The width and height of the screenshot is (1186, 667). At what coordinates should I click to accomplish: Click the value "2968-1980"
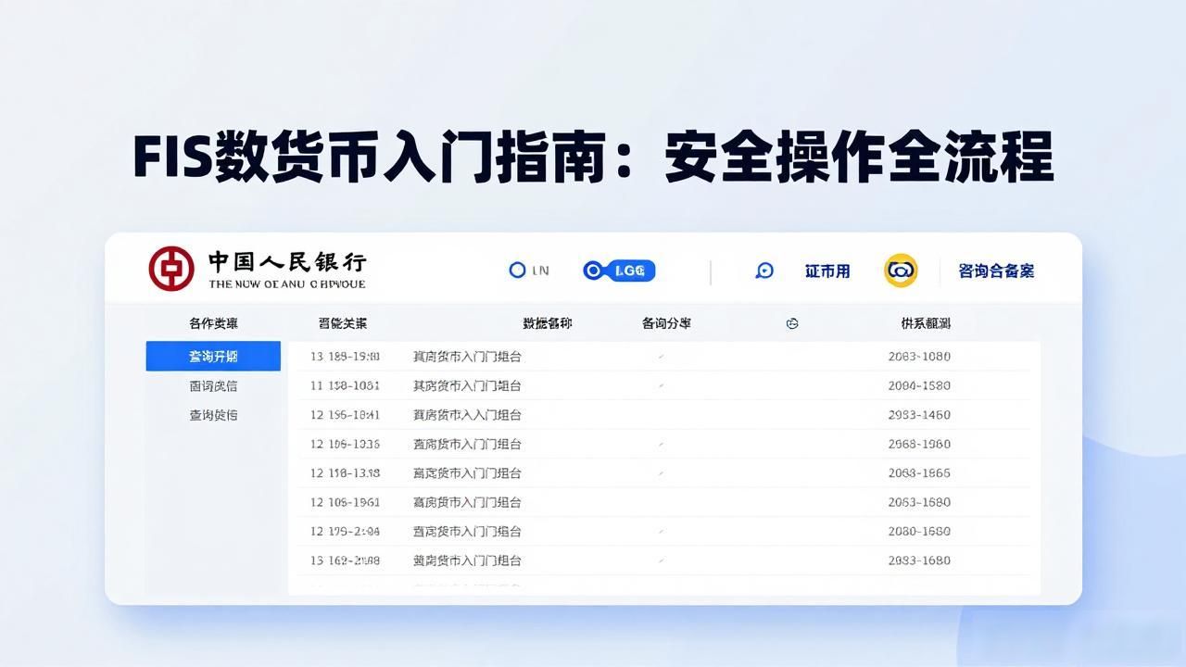(919, 444)
